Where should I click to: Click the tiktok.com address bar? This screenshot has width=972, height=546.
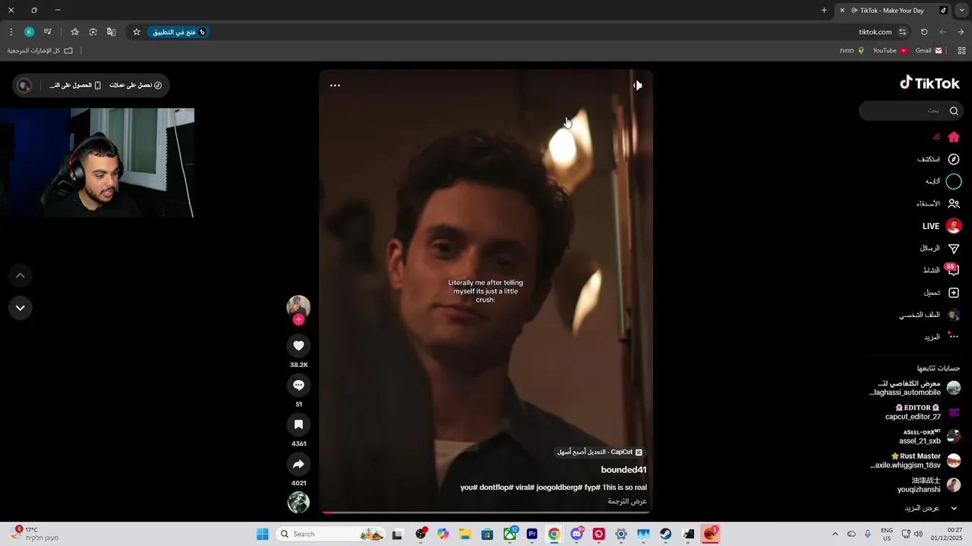coord(875,32)
